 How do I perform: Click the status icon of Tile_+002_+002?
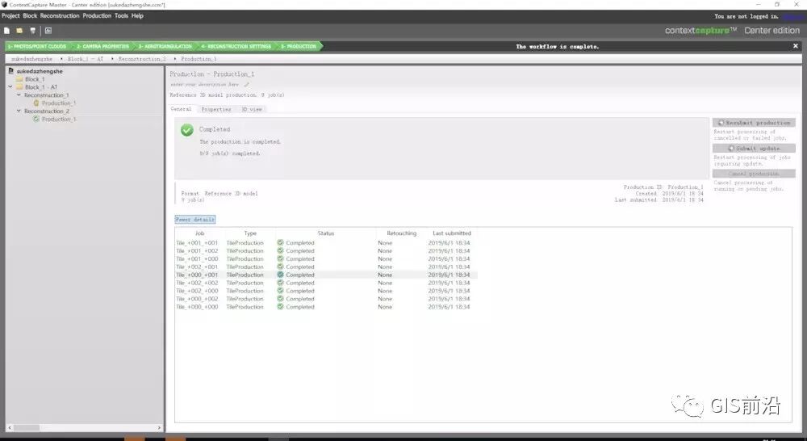[280, 283]
